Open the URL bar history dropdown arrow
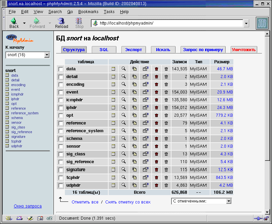 pos(246,23)
